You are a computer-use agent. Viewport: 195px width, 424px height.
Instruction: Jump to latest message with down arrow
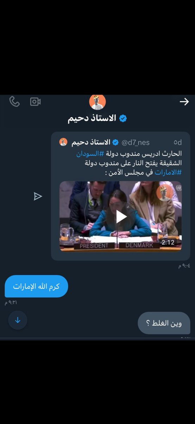click(x=18, y=320)
